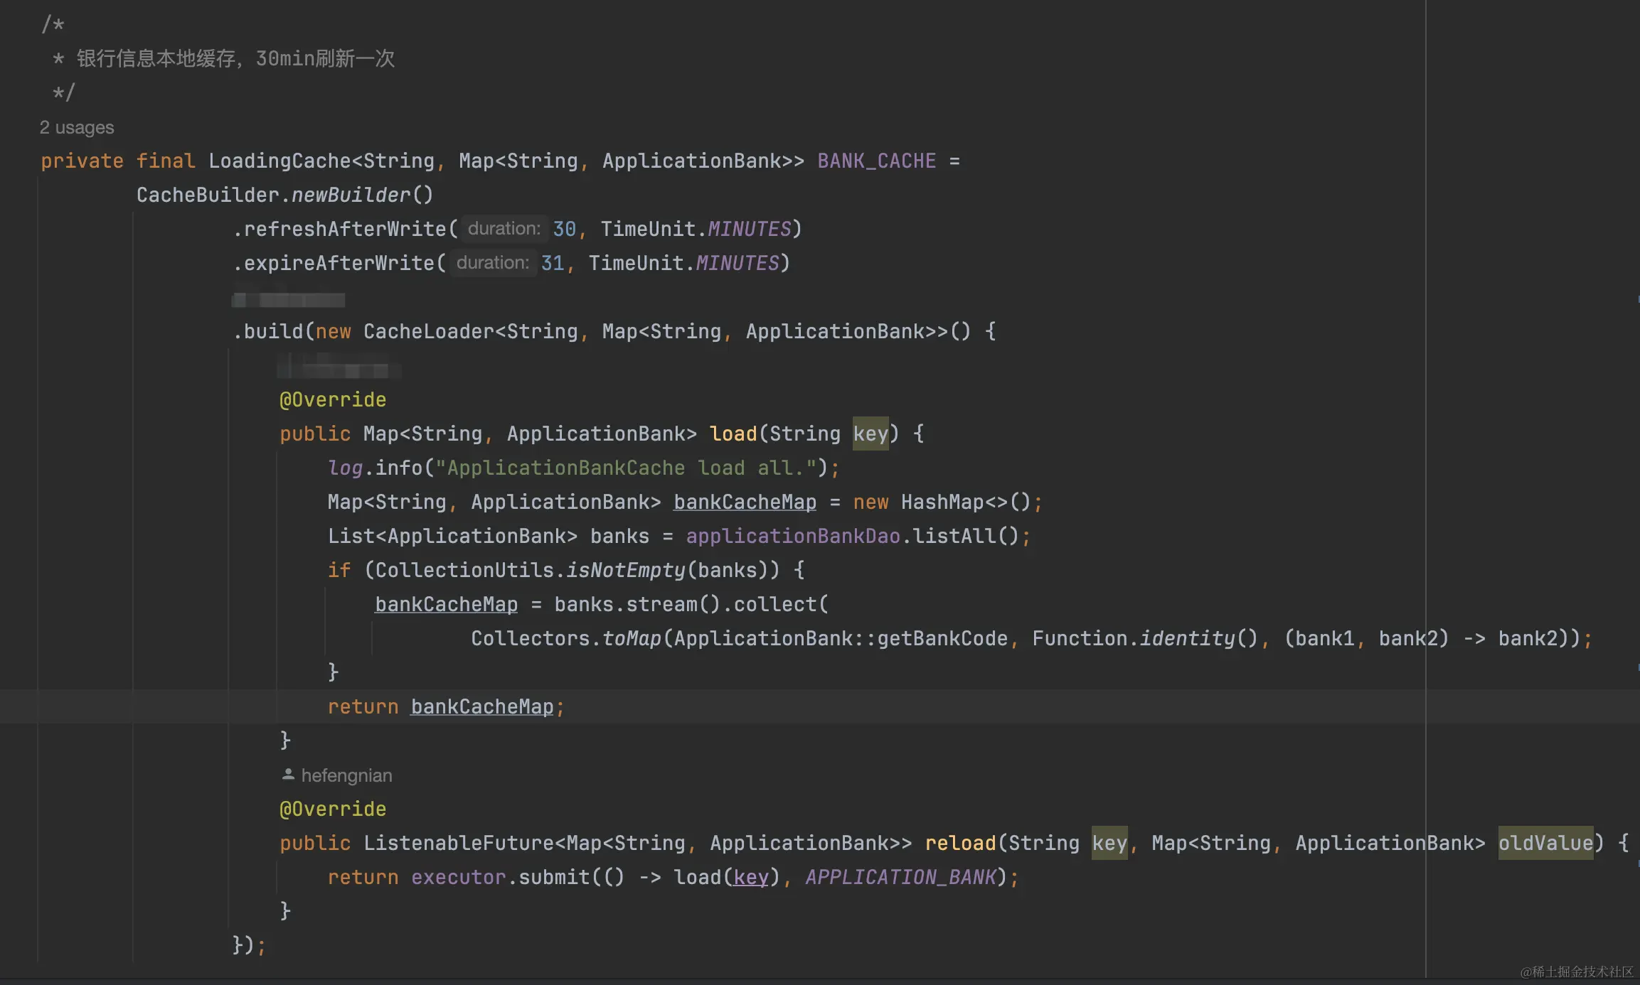Click the duration hint on refreshAfterWrite line

point(504,228)
